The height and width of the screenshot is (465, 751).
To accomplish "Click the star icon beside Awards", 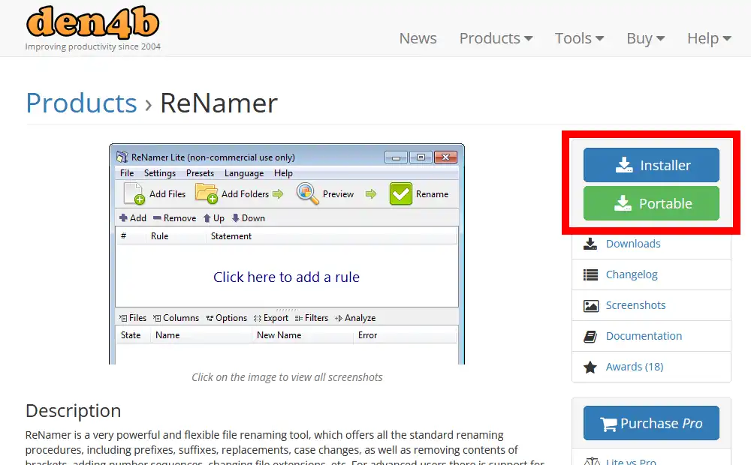I will click(591, 367).
